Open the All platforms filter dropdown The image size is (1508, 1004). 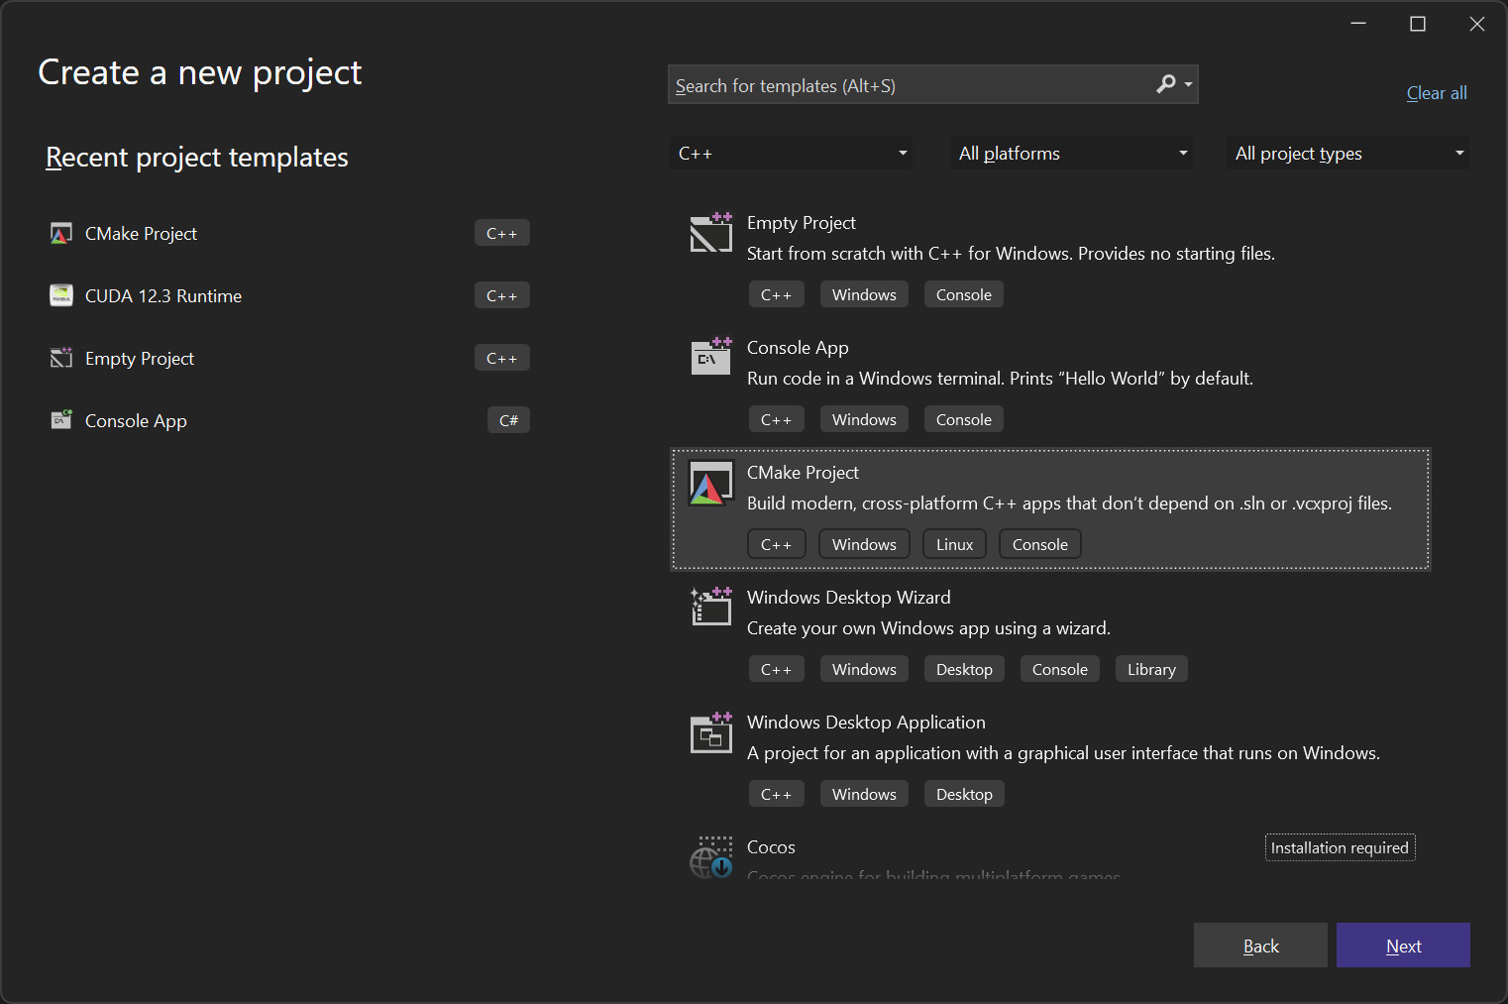click(1072, 153)
